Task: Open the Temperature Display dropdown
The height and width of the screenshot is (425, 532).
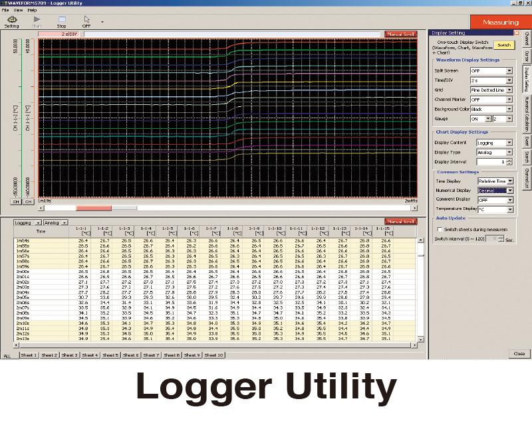Action: tap(509, 209)
